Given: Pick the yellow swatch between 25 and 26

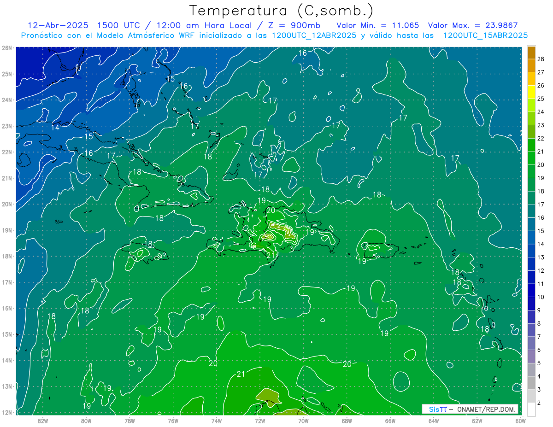Looking at the screenshot, I should pos(531,92).
